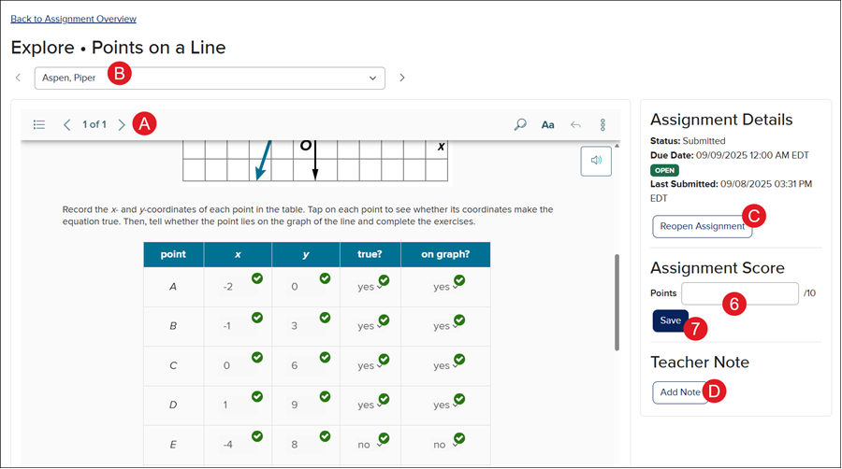Advance to next student arrow

402,78
